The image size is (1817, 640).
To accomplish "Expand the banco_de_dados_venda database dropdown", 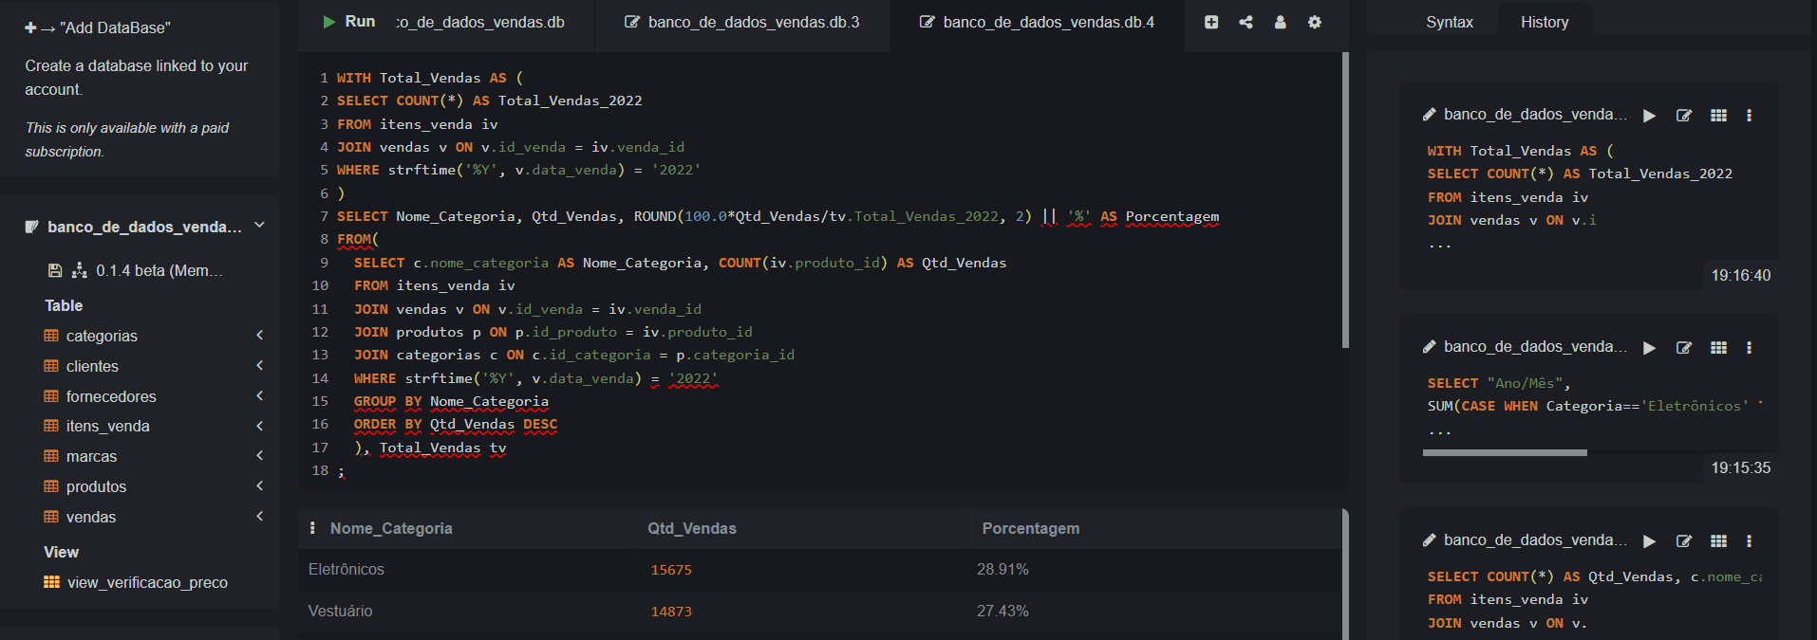I will click(x=259, y=226).
